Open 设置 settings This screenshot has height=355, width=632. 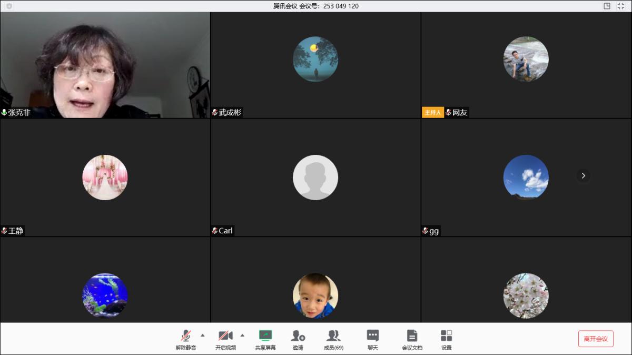446,340
